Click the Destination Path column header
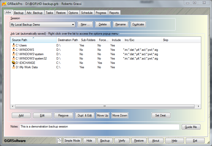 68,40
